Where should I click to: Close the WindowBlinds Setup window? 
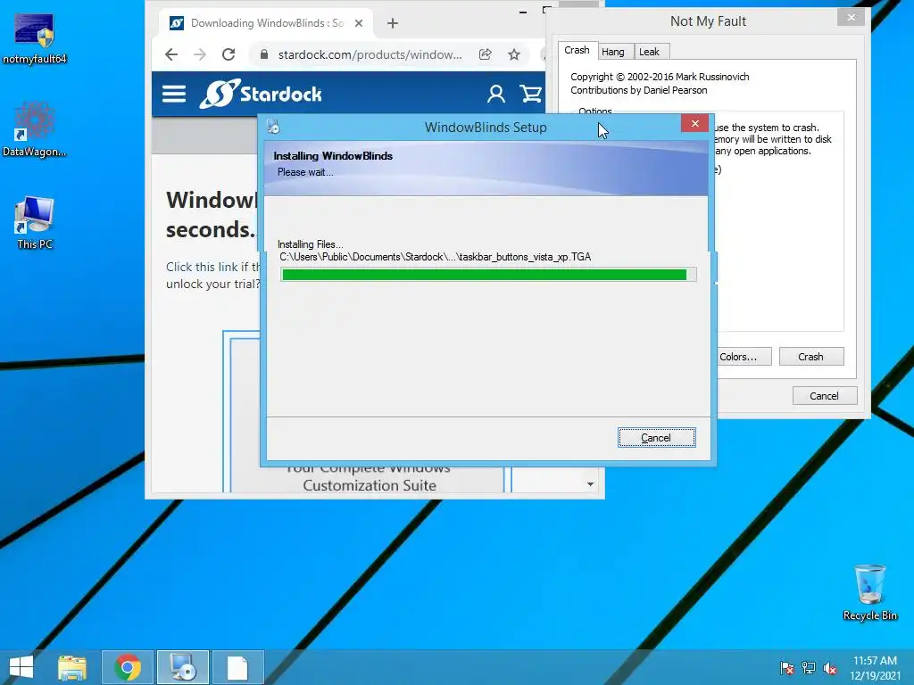tap(694, 123)
